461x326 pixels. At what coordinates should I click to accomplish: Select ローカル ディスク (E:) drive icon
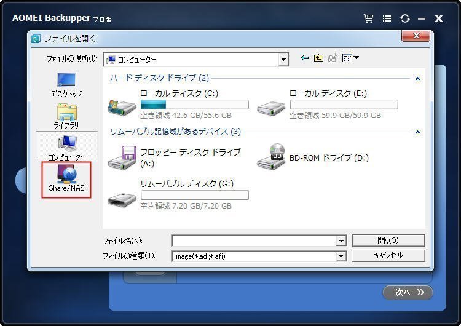click(x=271, y=108)
